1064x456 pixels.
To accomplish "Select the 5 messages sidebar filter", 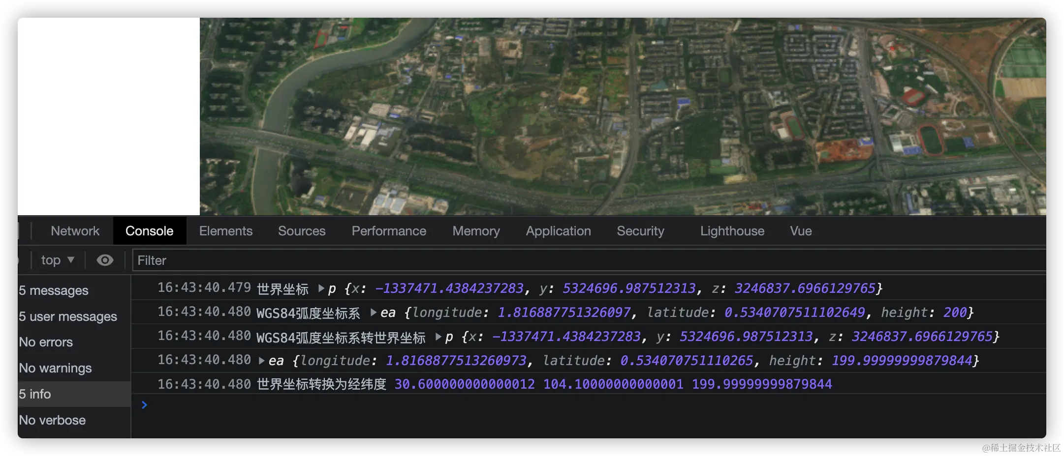I will coord(74,290).
